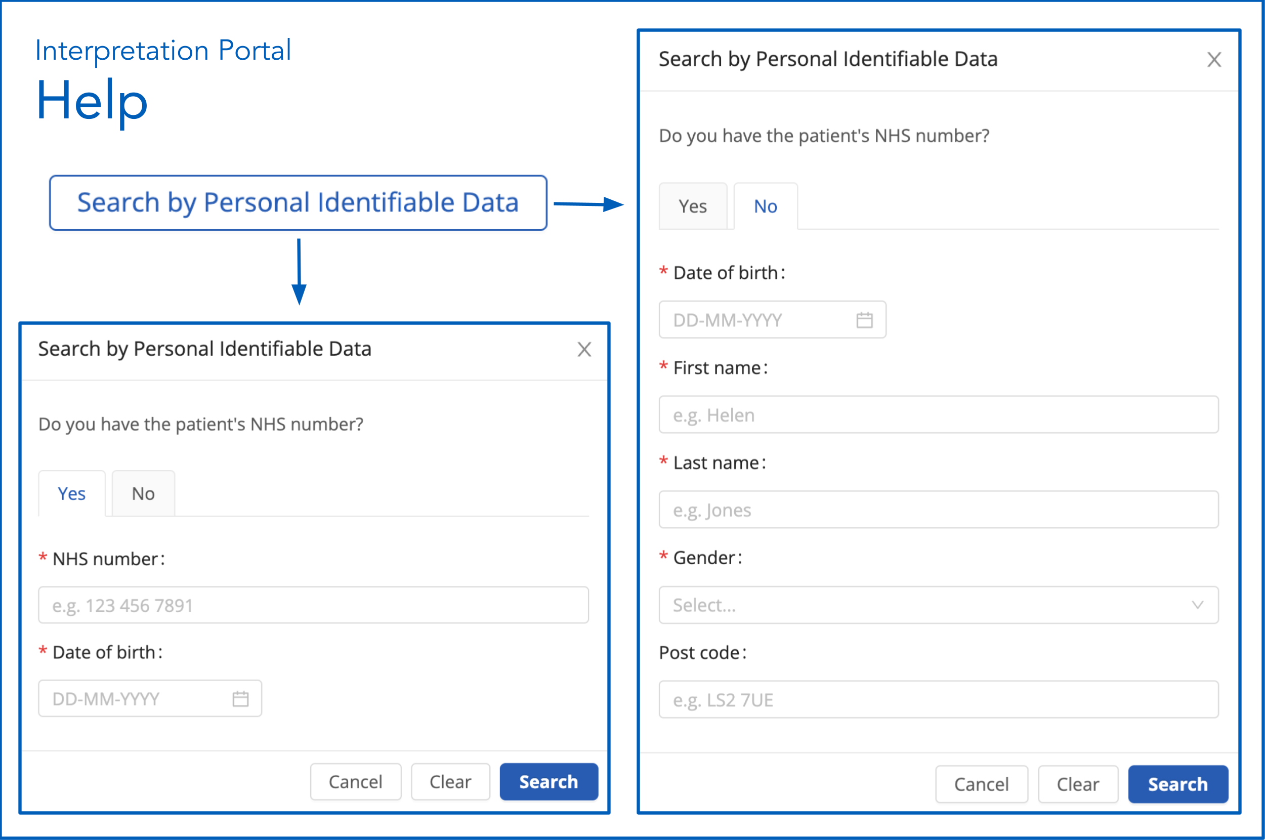1265x840 pixels.
Task: Click the Search by Personal Identifiable Data button
Action: (x=298, y=203)
